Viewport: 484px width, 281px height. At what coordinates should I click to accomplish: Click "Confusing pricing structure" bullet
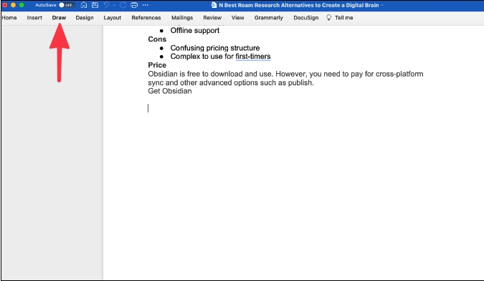click(215, 48)
